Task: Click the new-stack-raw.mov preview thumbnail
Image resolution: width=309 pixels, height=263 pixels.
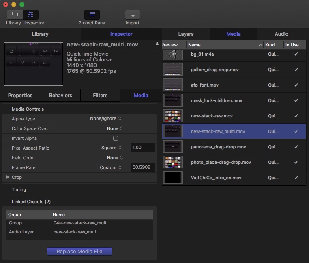Action: [173, 116]
